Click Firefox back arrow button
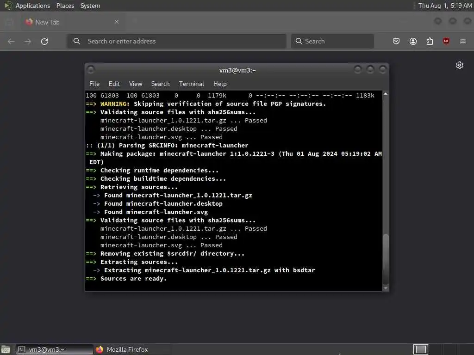The image size is (474, 355). (11, 41)
